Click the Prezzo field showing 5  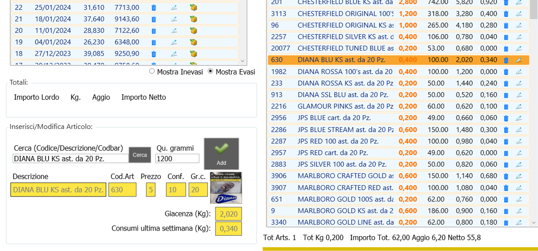150,189
